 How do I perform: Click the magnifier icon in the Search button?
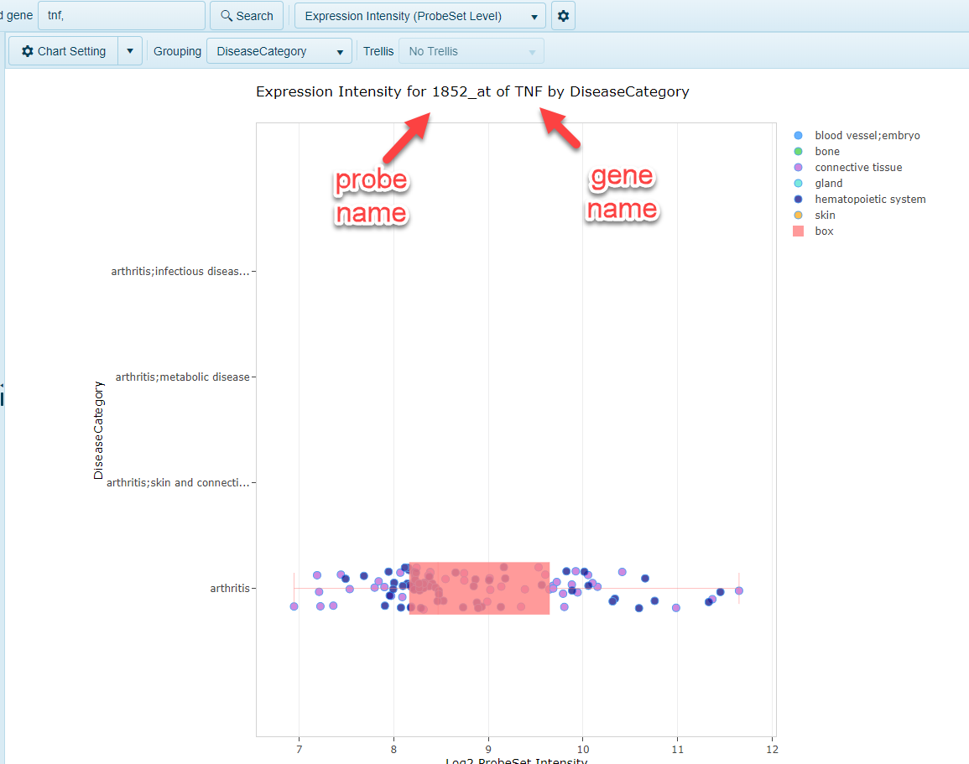[227, 15]
